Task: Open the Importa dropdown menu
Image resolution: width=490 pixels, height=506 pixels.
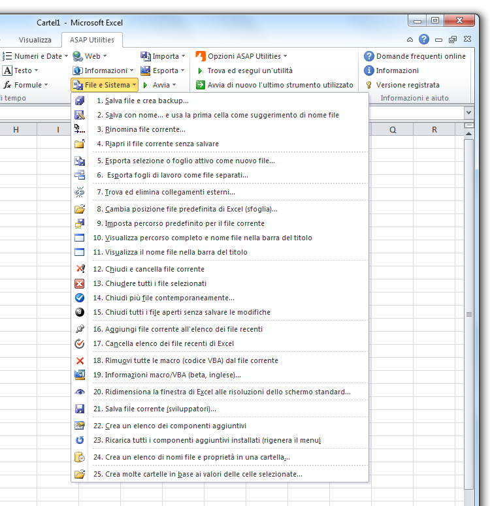Action: pos(163,56)
